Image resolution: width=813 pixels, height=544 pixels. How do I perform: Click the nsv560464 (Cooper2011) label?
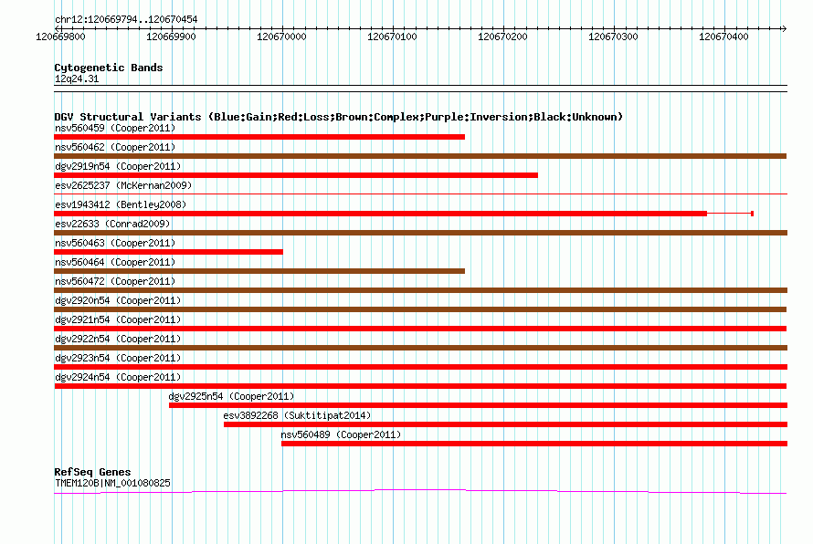pyautogui.click(x=115, y=262)
